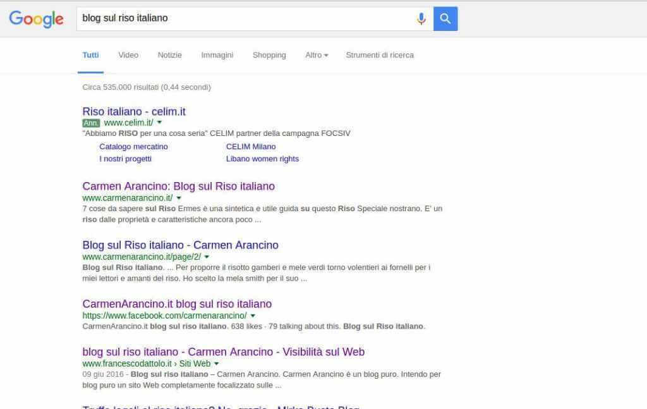
Task: Click the https://www.facebook.com/carmenarancino/ URL text
Action: click(x=164, y=315)
